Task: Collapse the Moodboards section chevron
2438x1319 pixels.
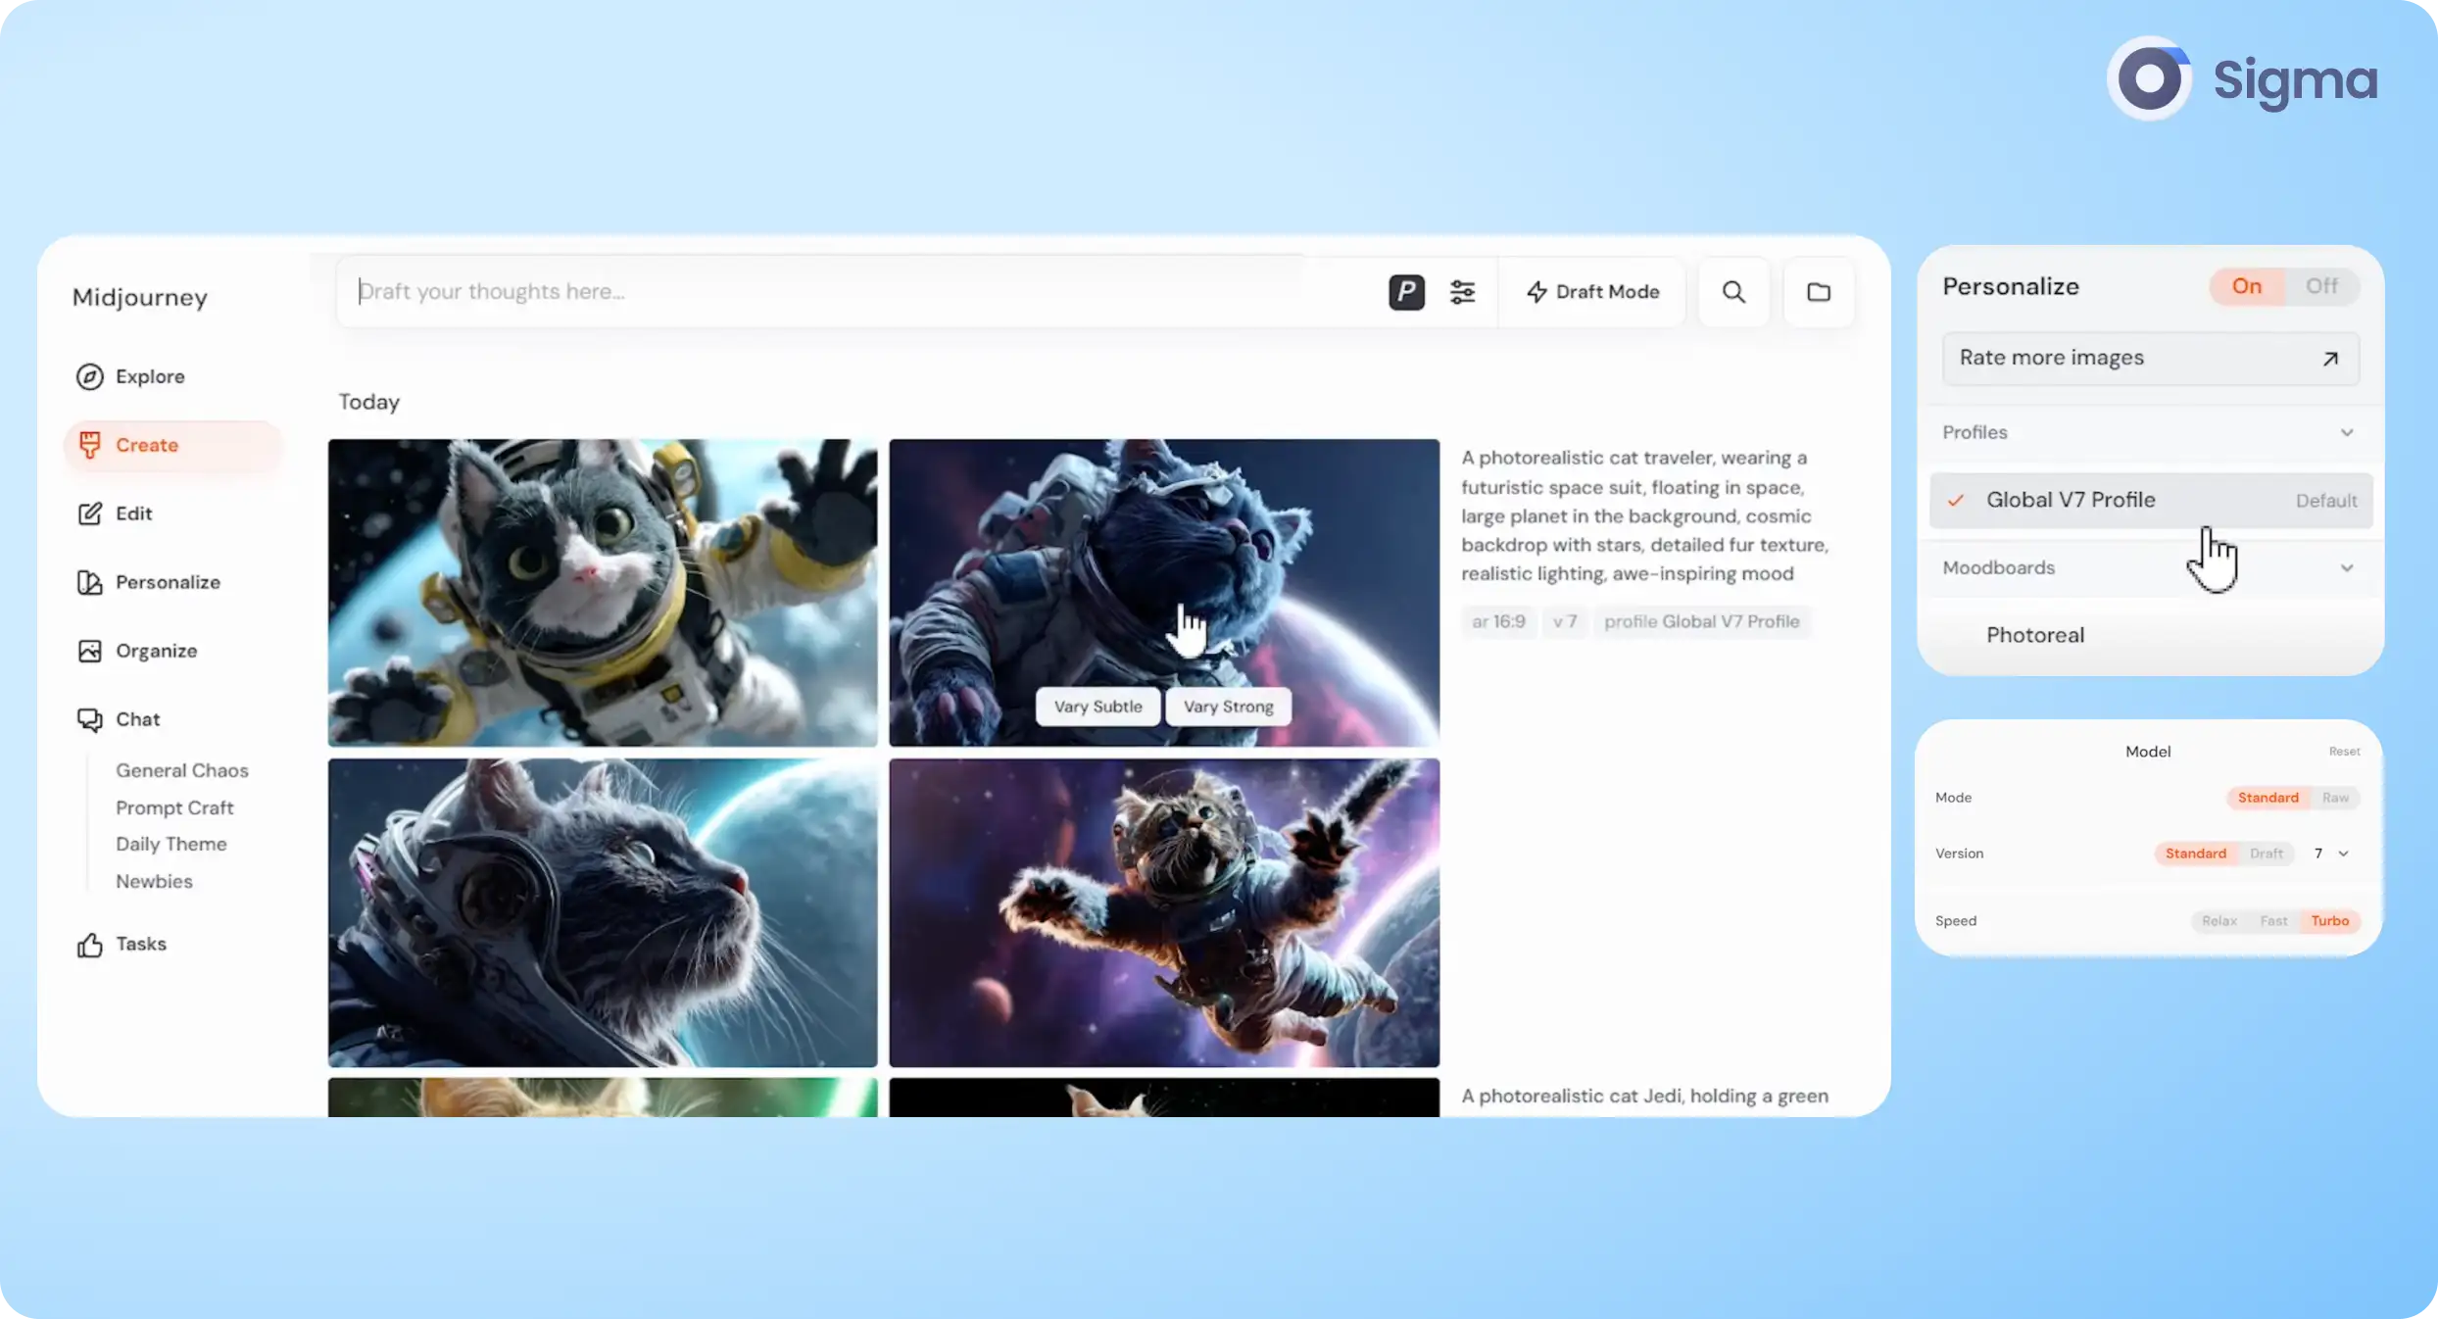Action: (2346, 567)
